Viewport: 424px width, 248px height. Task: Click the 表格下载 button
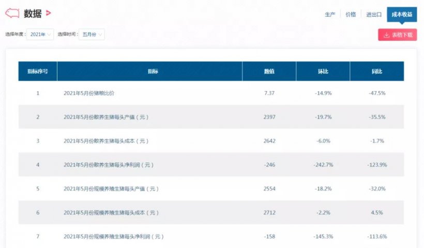[397, 35]
